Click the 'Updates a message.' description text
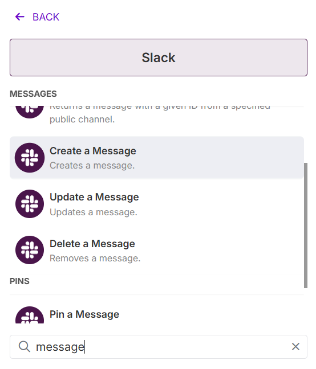The height and width of the screenshot is (369, 316). [x=94, y=212]
